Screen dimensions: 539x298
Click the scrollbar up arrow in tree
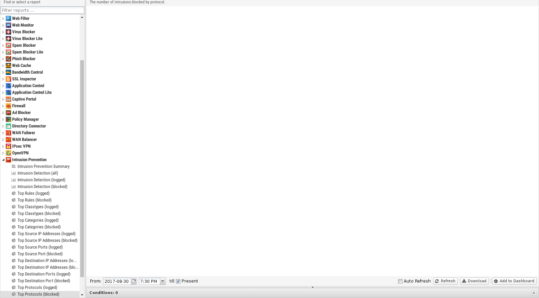click(x=82, y=17)
